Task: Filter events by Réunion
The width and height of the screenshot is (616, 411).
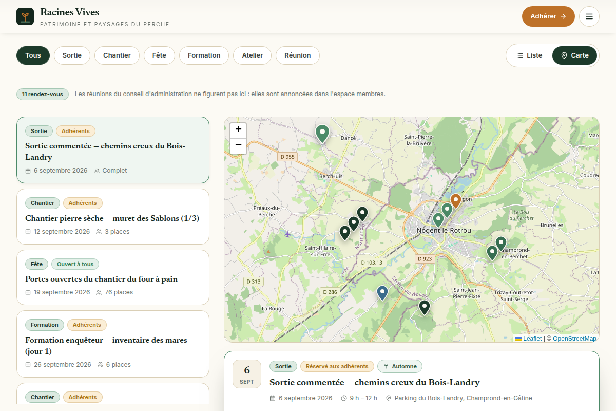Action: (298, 55)
